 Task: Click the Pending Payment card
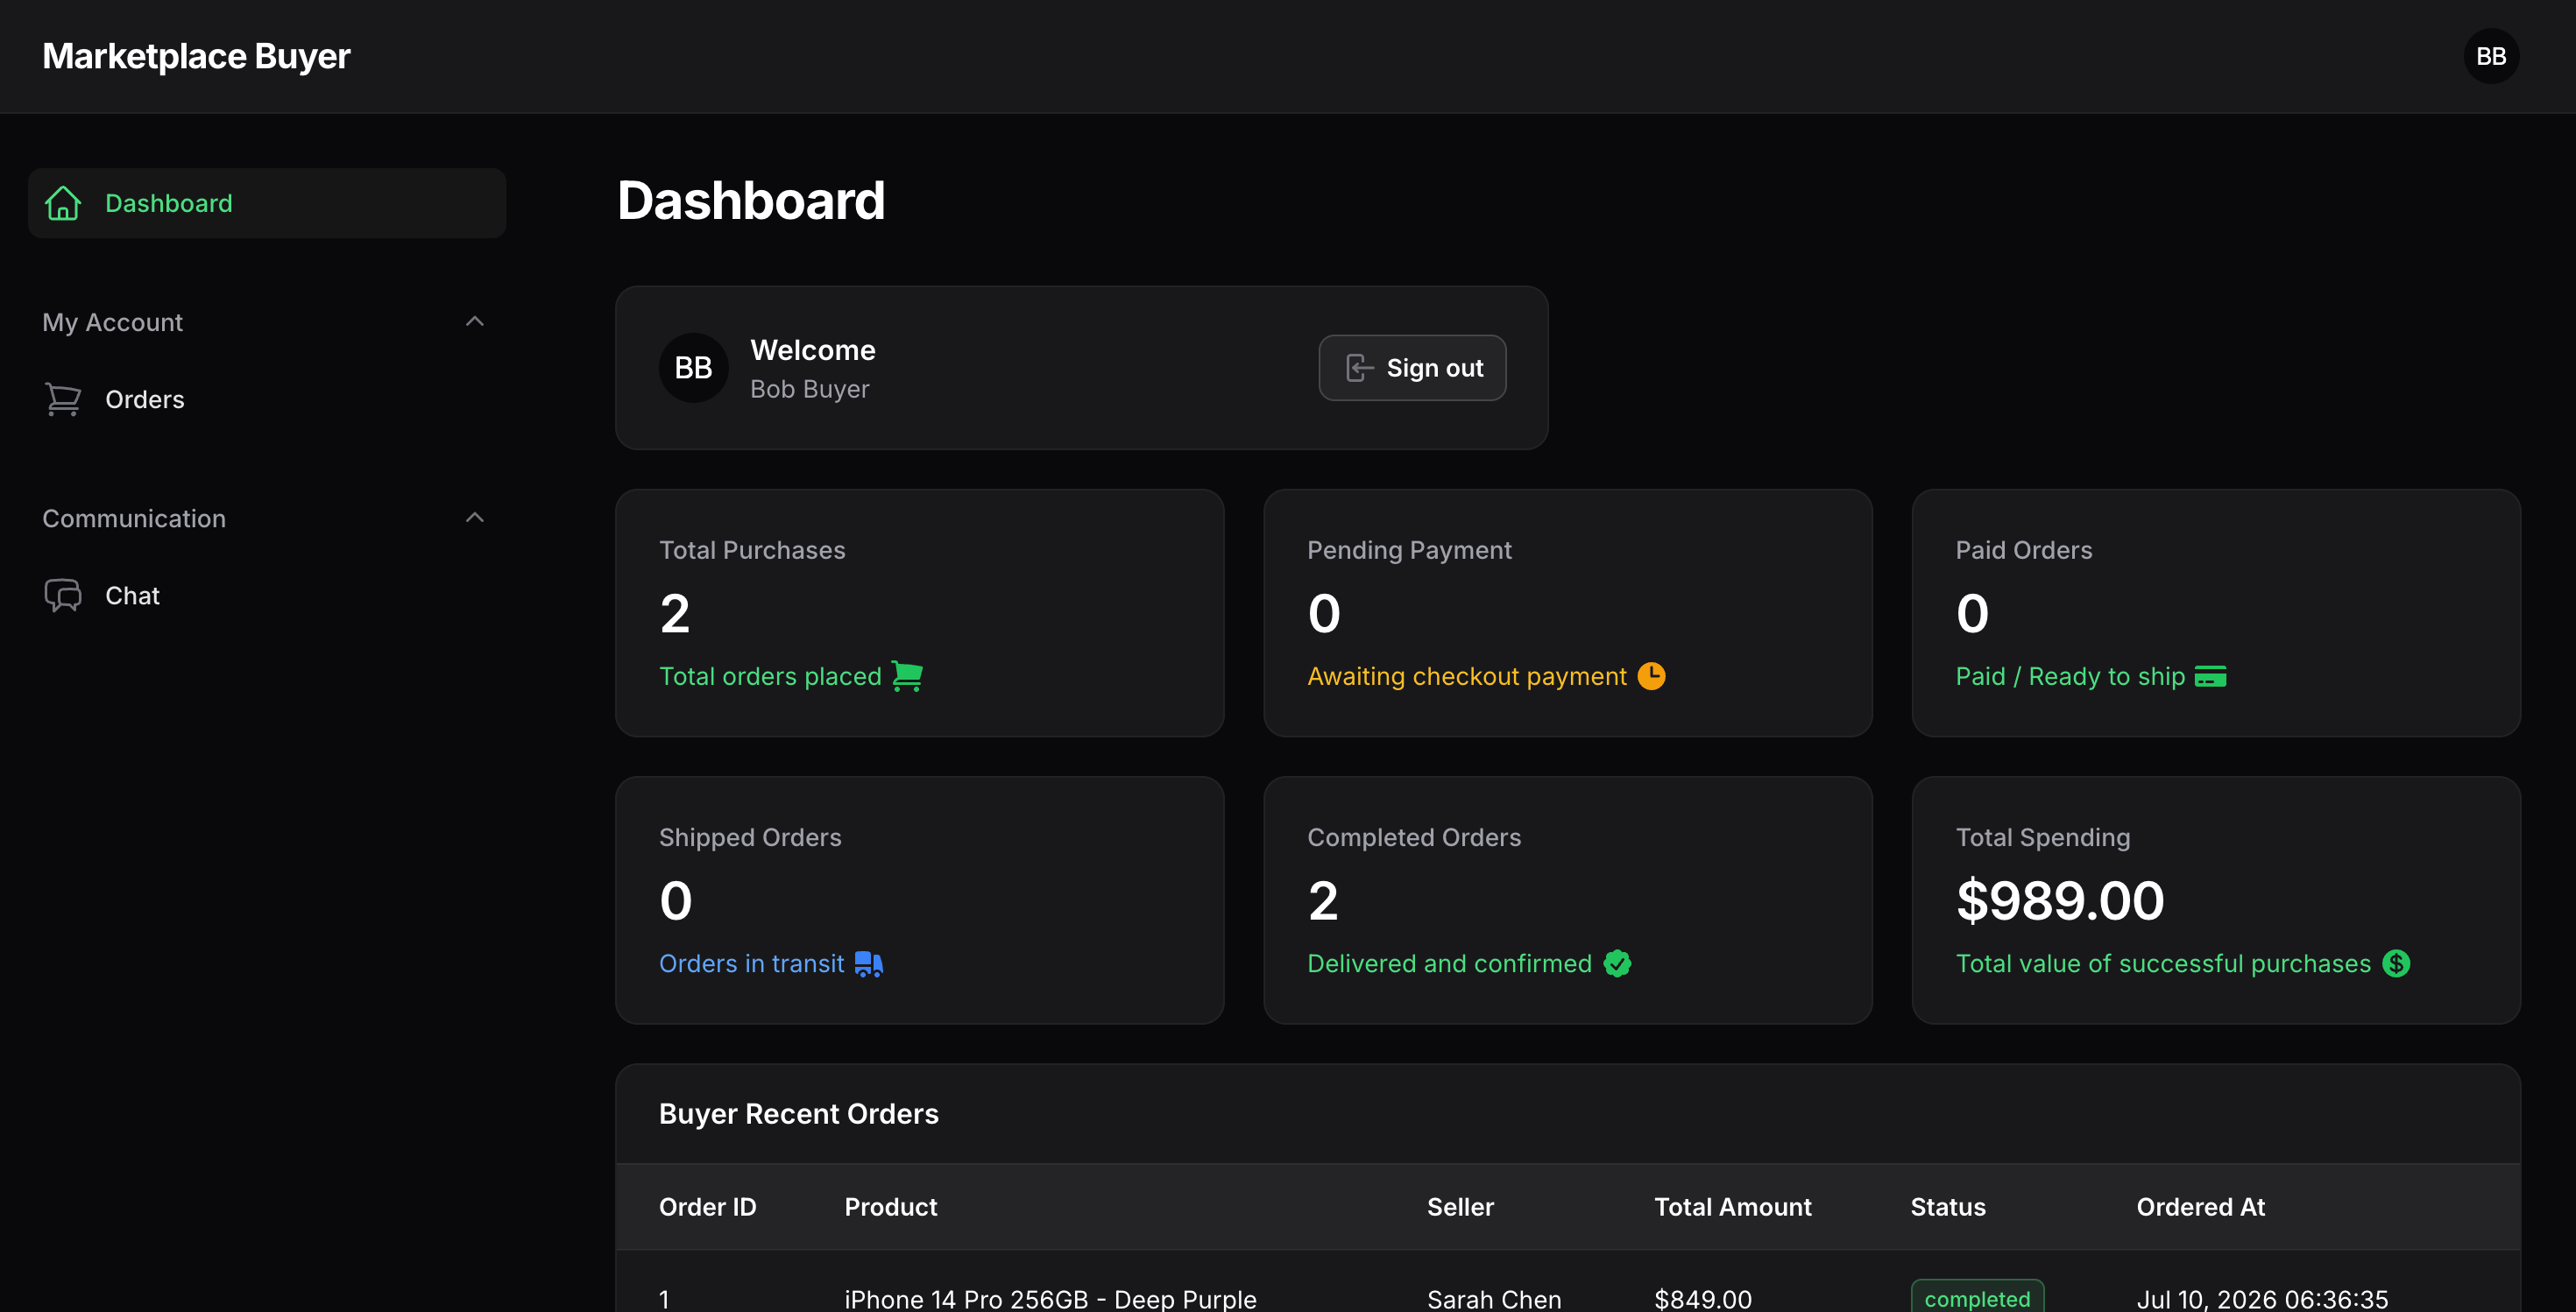[1567, 612]
